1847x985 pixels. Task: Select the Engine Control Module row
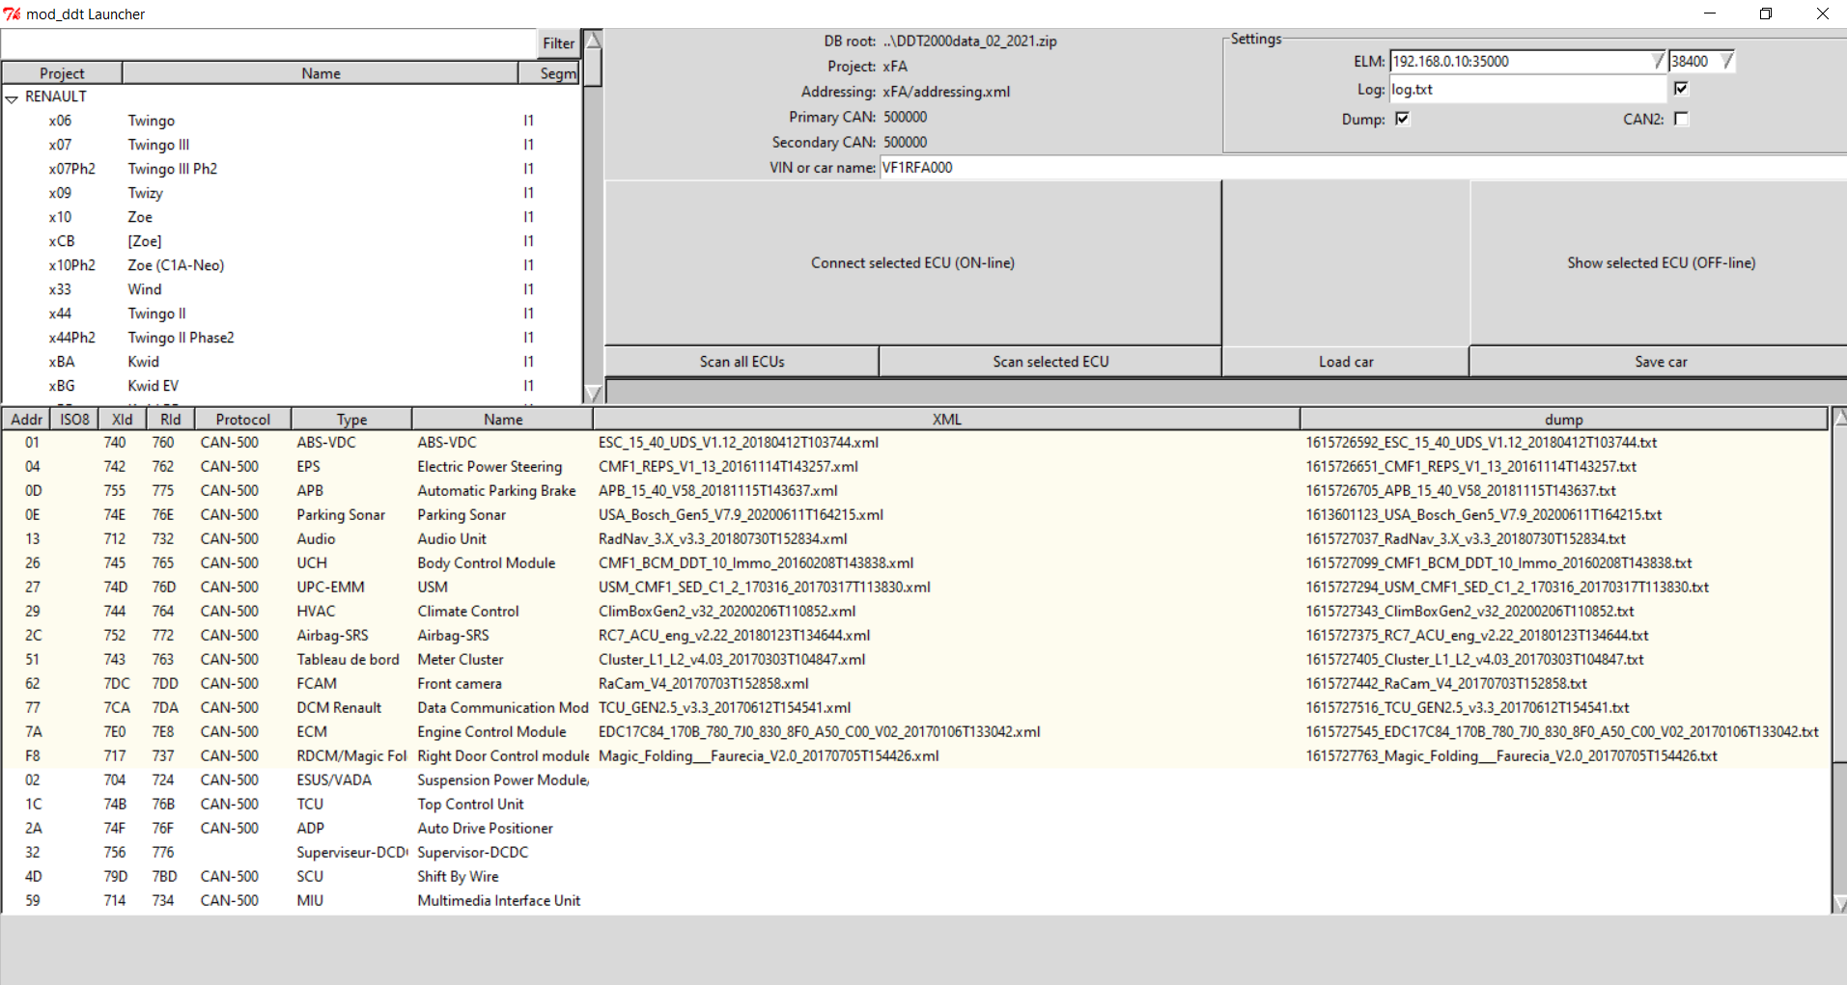pyautogui.click(x=915, y=732)
